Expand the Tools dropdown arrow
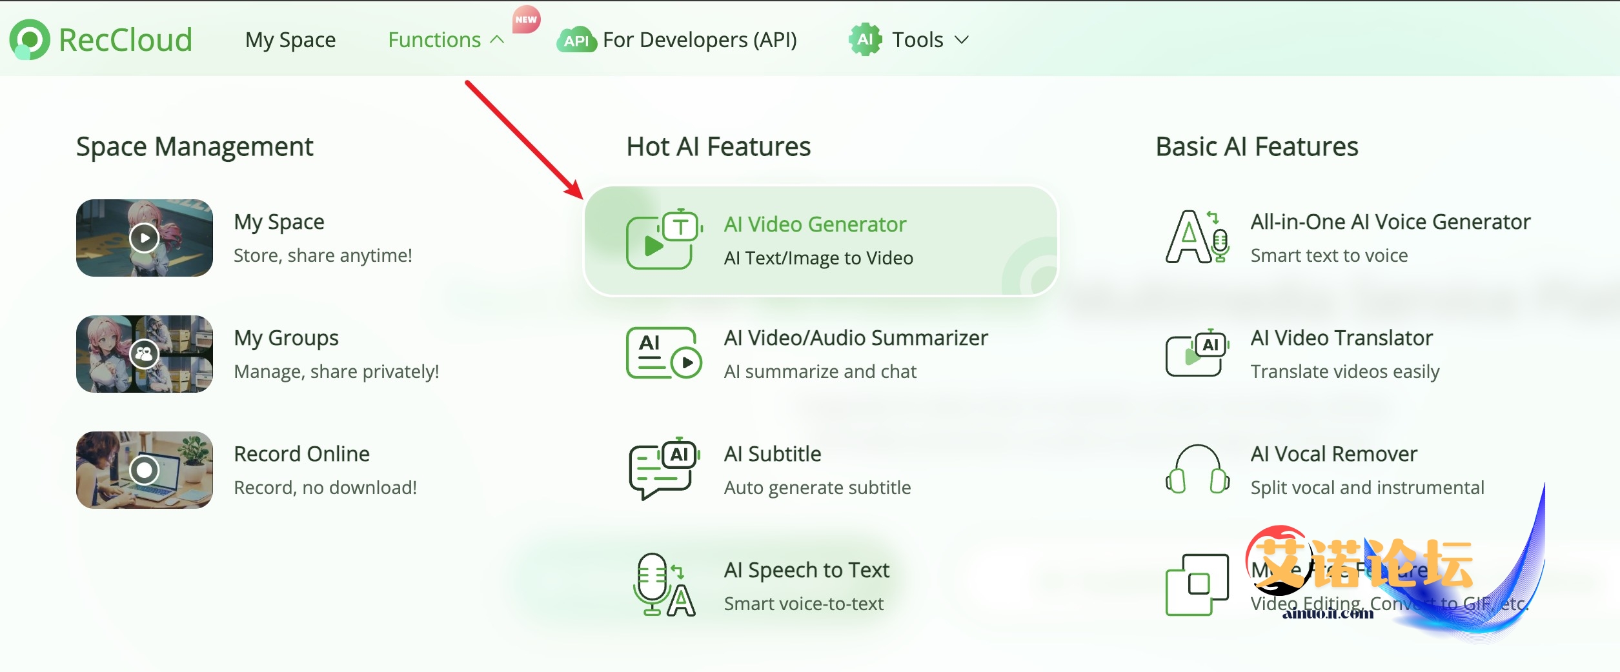 pyautogui.click(x=962, y=40)
